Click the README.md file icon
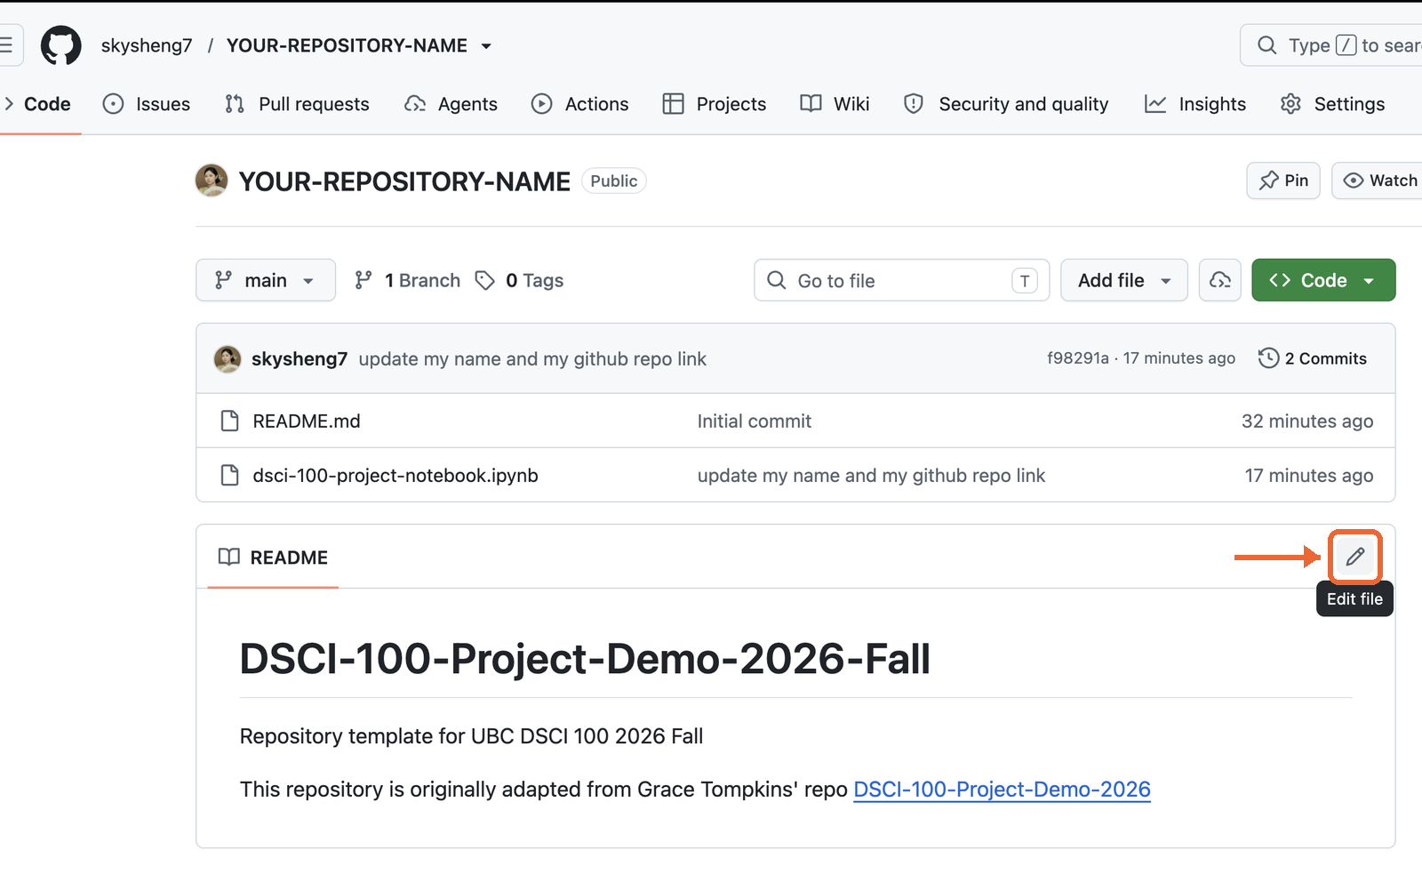Viewport: 1422px width, 883px height. click(229, 421)
